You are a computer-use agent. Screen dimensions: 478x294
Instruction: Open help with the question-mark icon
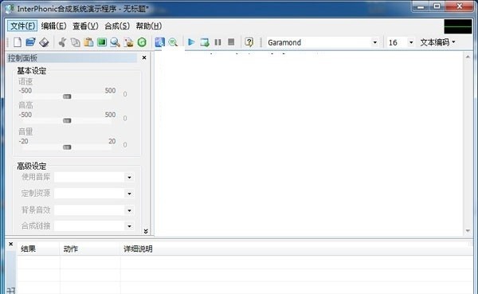click(x=249, y=42)
